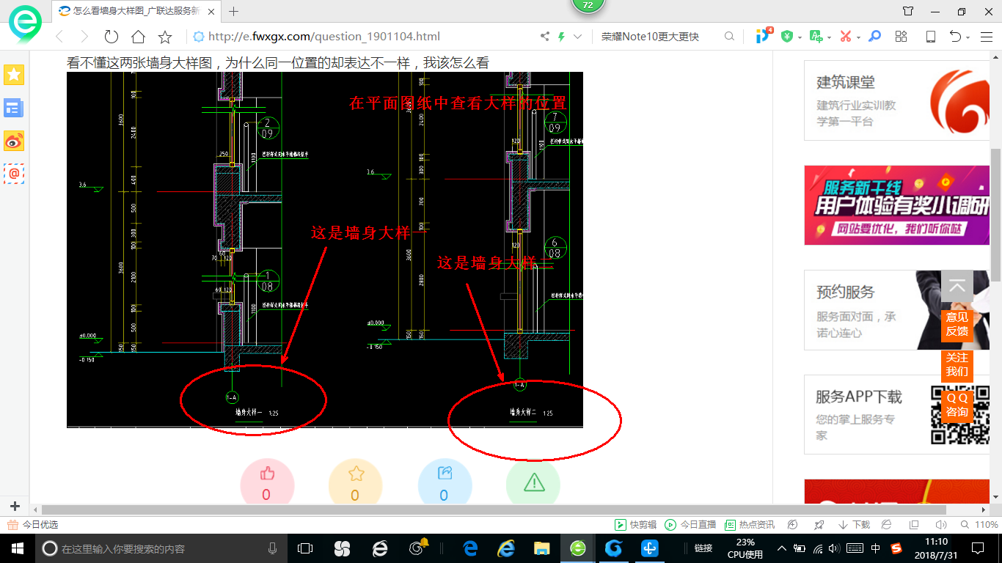Open Task View in the taskbar
This screenshot has width=1002, height=563.
[x=305, y=548]
